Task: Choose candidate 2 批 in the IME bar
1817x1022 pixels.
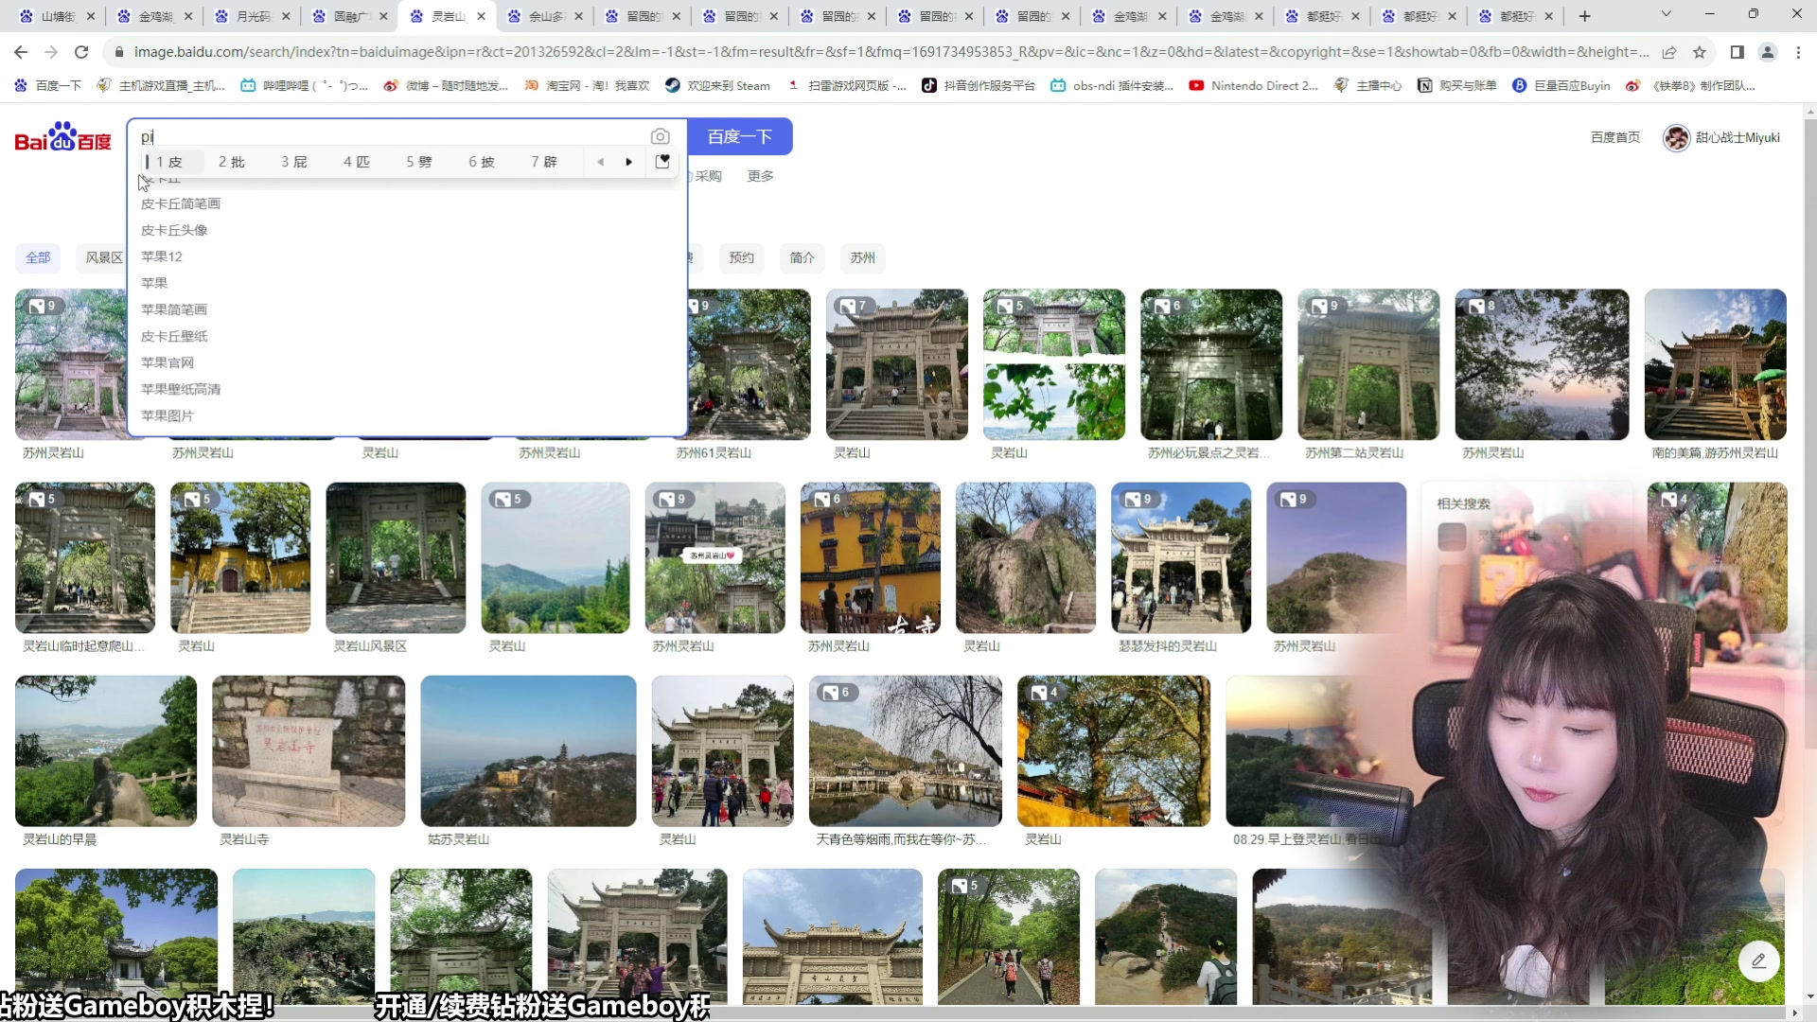Action: coord(230,162)
